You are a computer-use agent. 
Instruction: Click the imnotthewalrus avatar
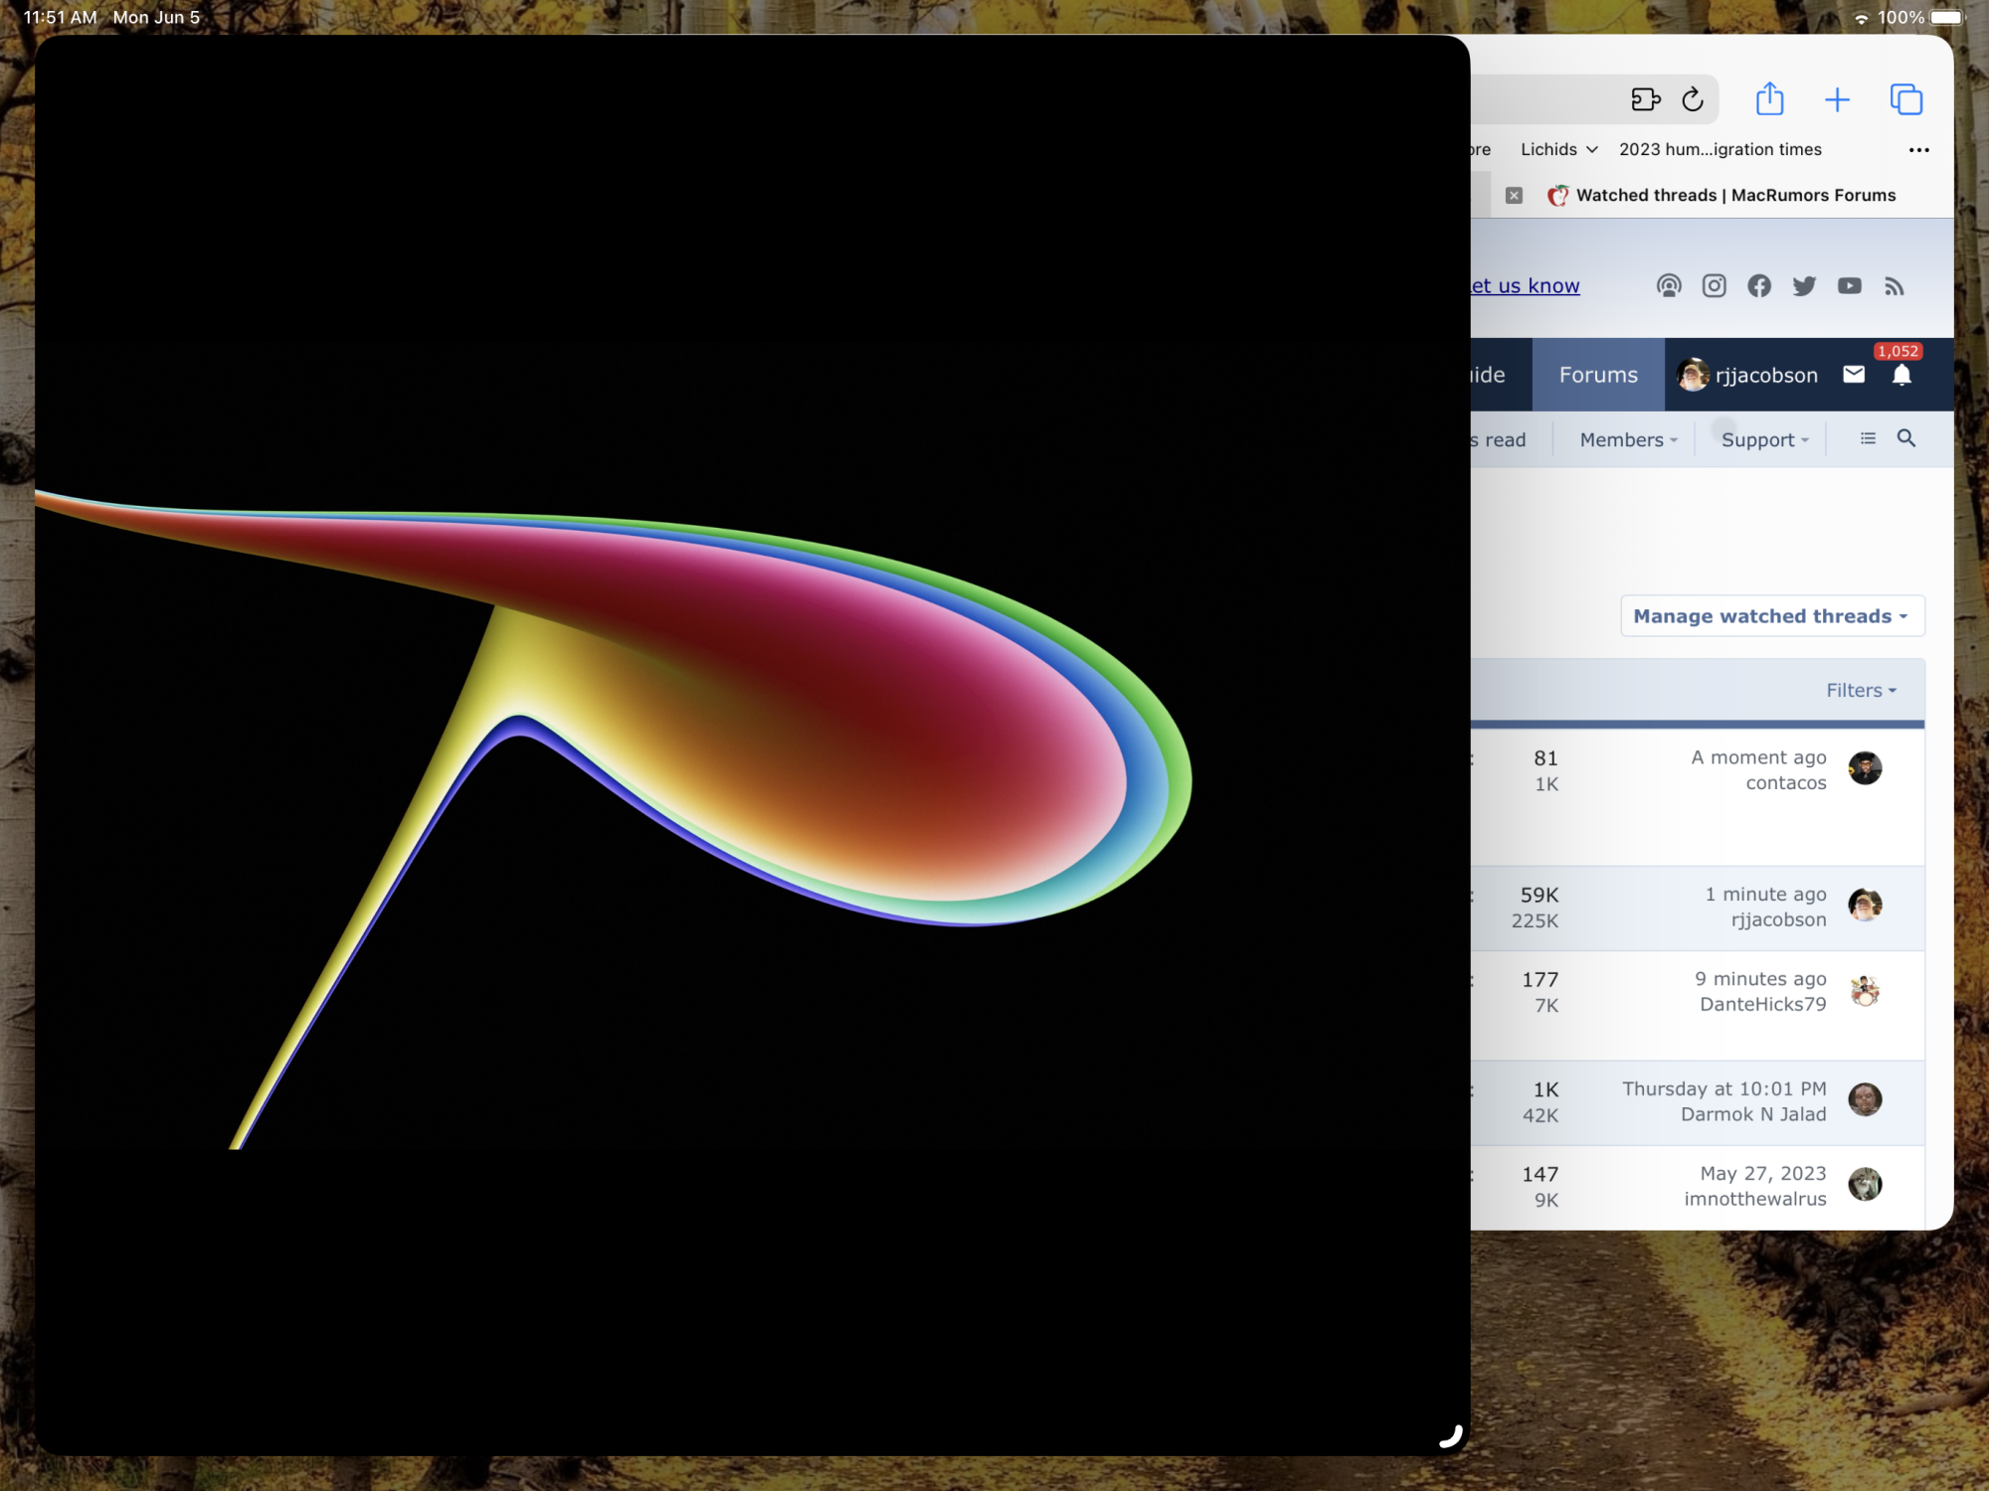[x=1865, y=1184]
